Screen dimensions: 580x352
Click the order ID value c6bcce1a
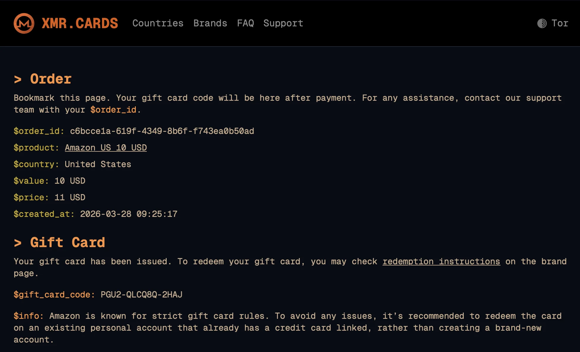point(162,131)
